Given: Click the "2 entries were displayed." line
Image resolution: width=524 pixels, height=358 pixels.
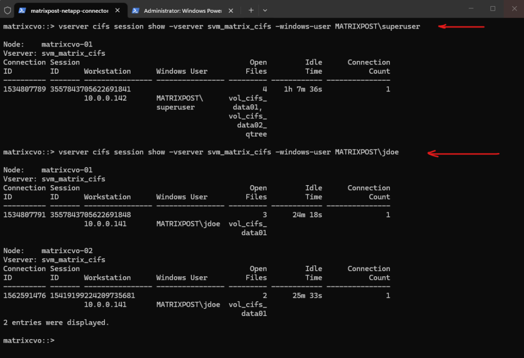Looking at the screenshot, I should coord(56,323).
